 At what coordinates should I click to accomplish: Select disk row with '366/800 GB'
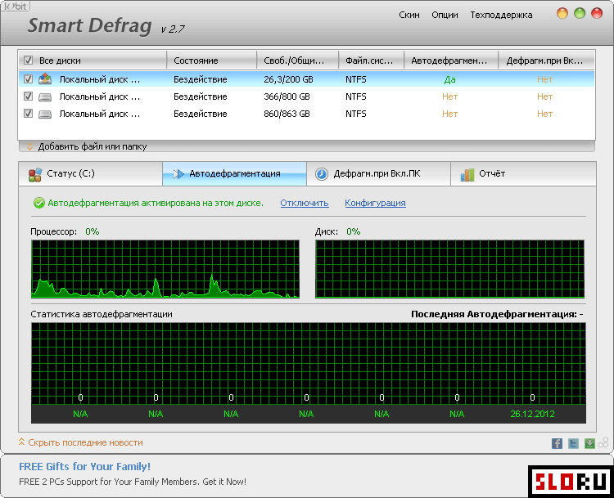click(306, 96)
